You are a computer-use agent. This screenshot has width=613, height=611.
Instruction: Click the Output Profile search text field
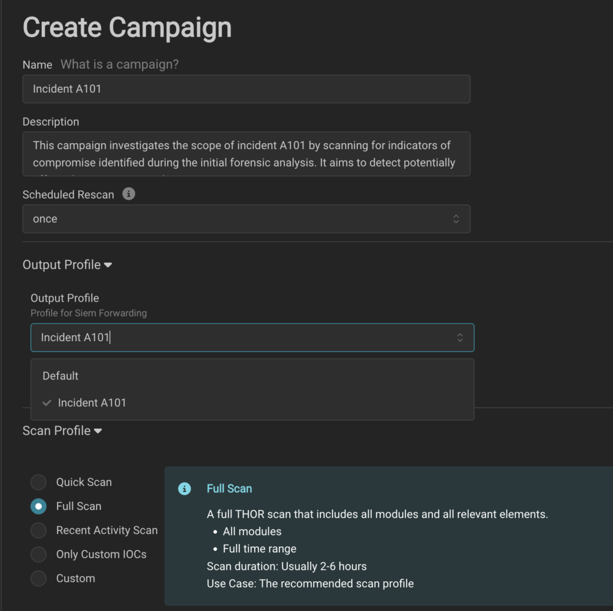239,338
